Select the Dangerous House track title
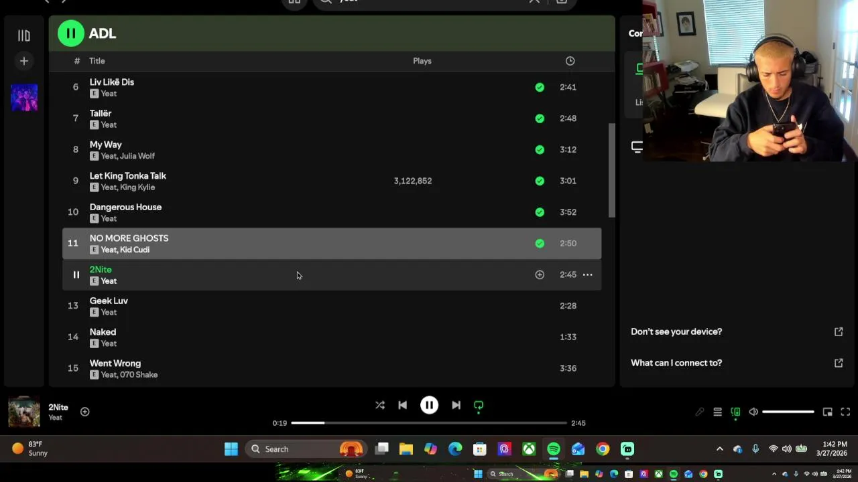The height and width of the screenshot is (482, 858). [x=125, y=207]
